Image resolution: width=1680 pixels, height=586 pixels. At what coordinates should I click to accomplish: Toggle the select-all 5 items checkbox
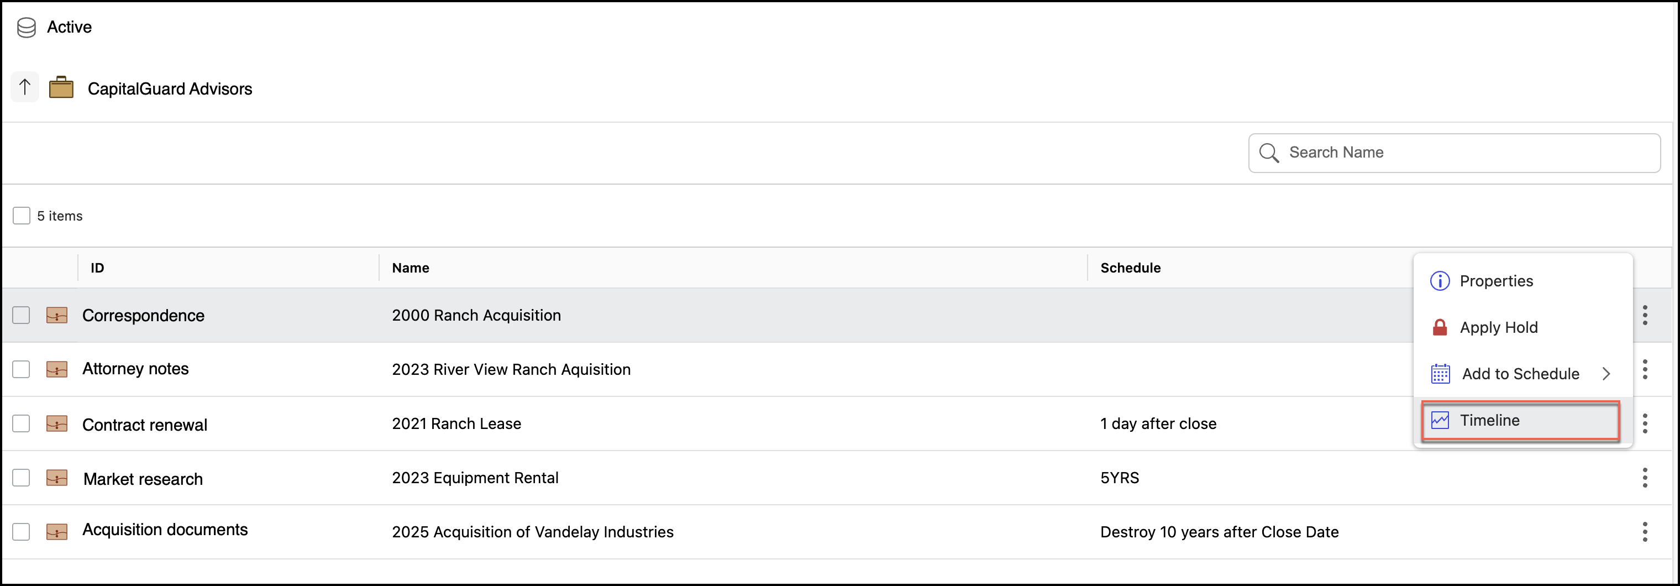(22, 216)
